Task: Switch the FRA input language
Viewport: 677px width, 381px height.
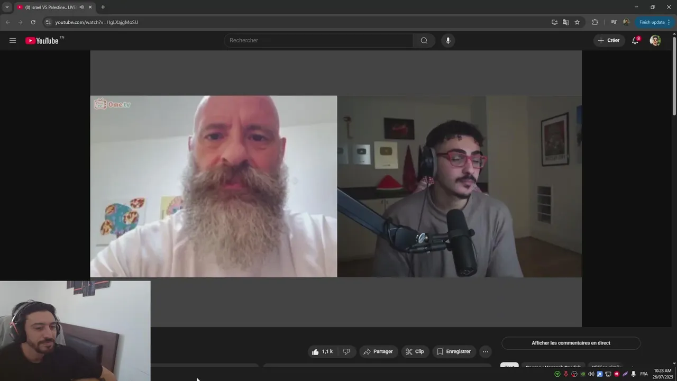Action: point(644,374)
